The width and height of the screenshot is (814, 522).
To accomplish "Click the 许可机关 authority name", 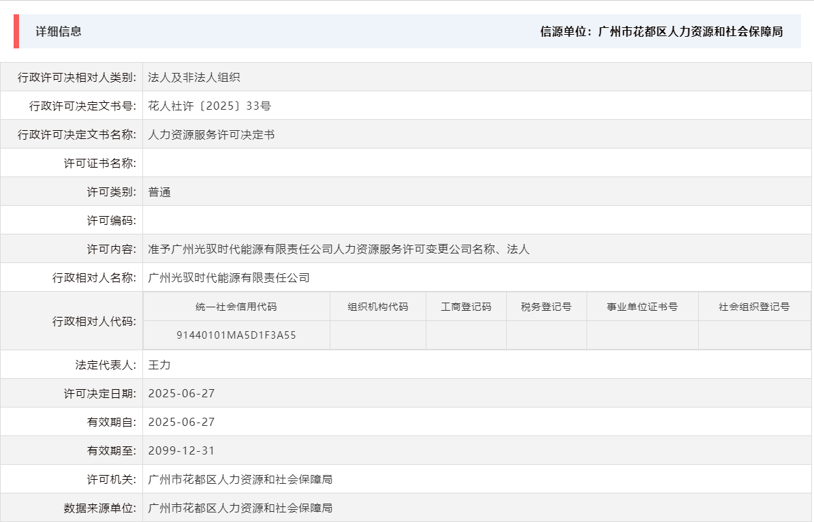I will tap(240, 479).
